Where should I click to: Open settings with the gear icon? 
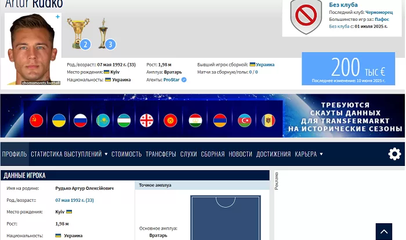[394, 154]
